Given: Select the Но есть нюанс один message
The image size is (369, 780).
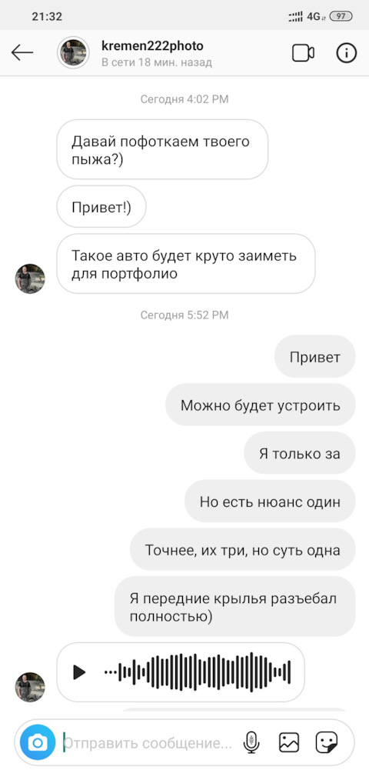Looking at the screenshot, I should 270,502.
